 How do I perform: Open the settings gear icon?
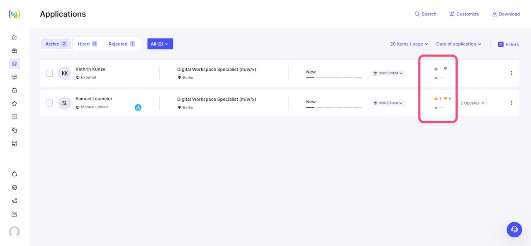coord(14,188)
